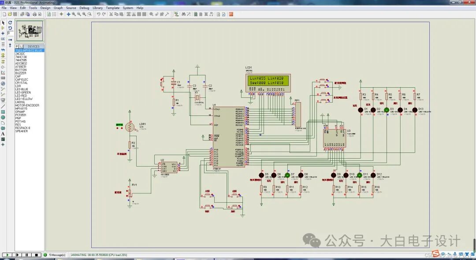476x260 pixels.
Task: Toggle the grid display icon
Action: pos(55,14)
